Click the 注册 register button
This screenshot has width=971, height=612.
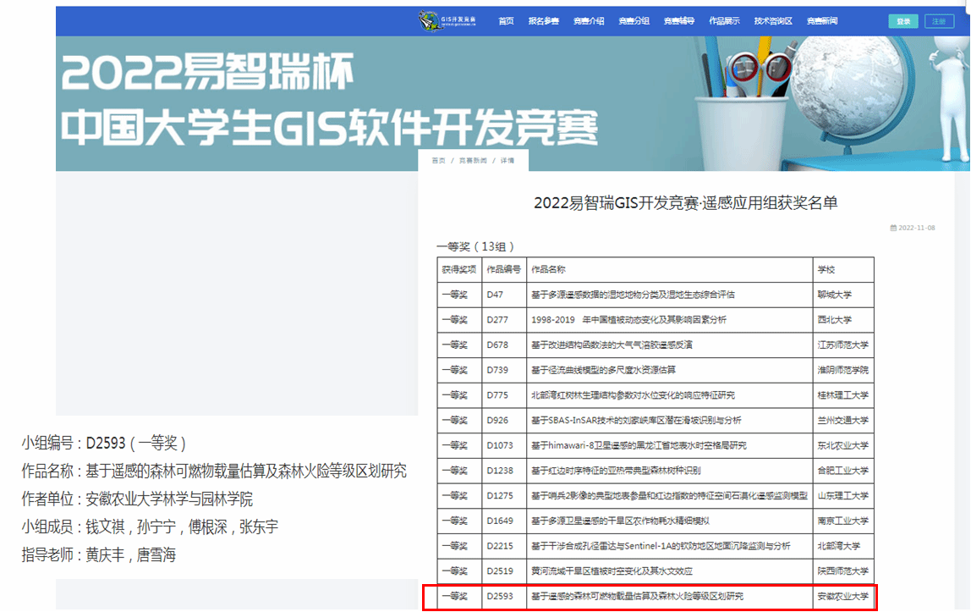click(939, 21)
